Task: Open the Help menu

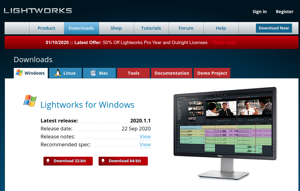Action: click(221, 28)
